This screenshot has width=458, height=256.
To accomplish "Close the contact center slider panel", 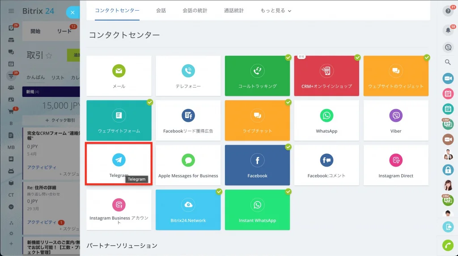I will pos(72,12).
